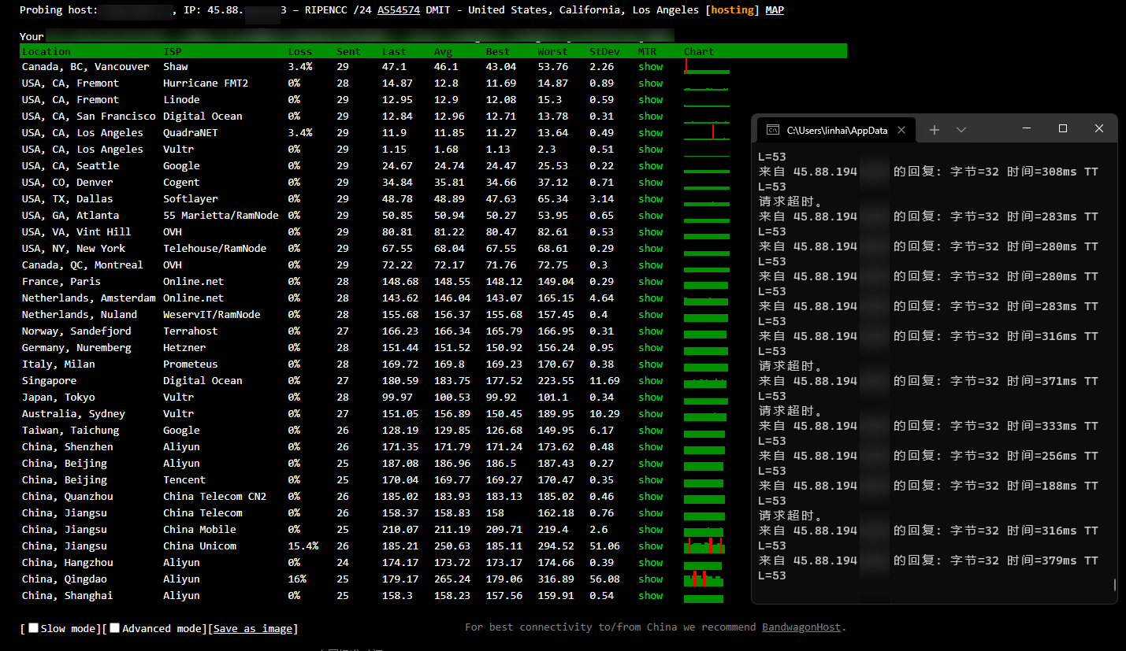
Task: Click the Chart column header
Action: 699,52
